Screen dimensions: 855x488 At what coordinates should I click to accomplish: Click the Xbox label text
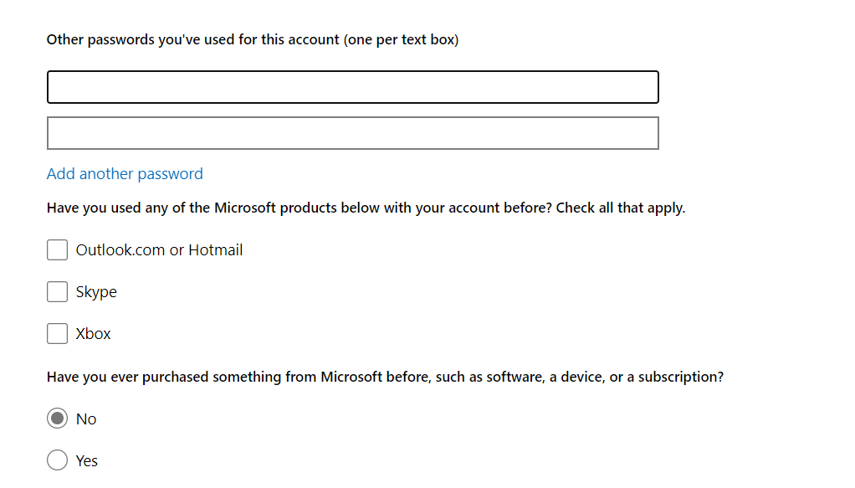click(x=93, y=333)
